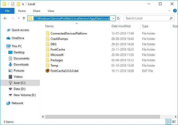
Task: Switch to the Share ribbon tab
Action: pyautogui.click(x=37, y=11)
